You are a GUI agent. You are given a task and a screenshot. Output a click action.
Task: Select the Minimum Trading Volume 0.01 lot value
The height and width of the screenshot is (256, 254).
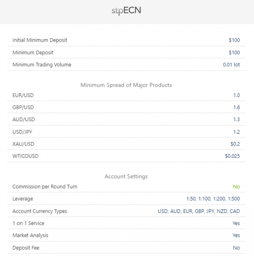coord(231,65)
